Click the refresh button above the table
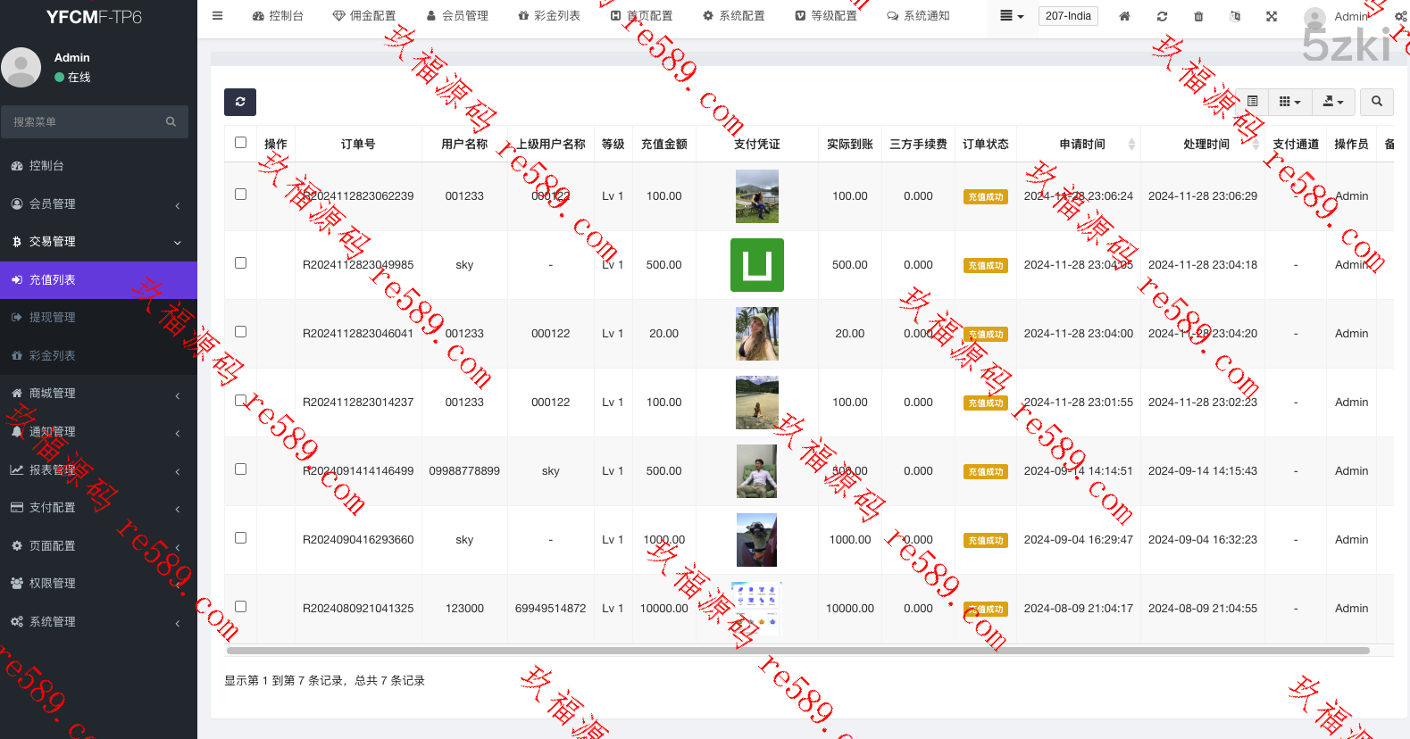 pyautogui.click(x=239, y=102)
